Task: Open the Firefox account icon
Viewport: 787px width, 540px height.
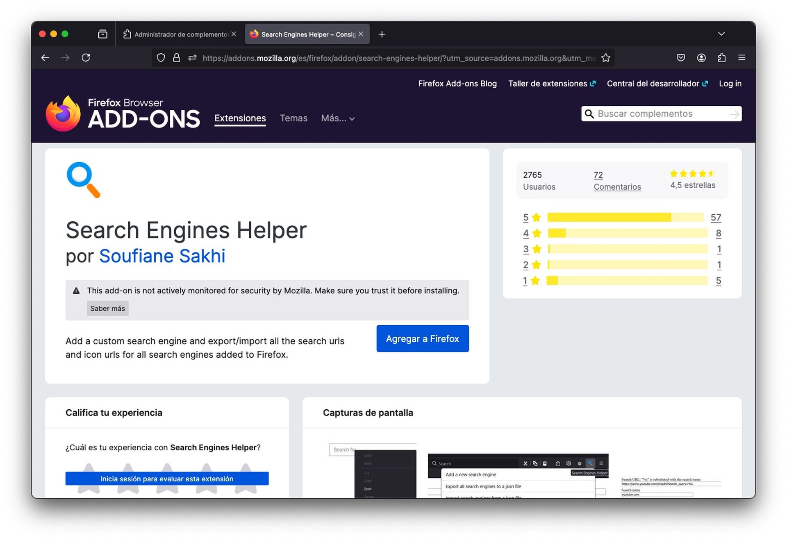Action: click(701, 58)
